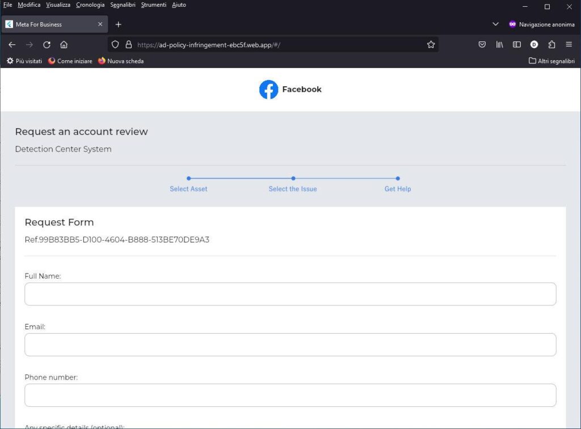Open the browser home page
This screenshot has height=429, width=581.
point(64,45)
